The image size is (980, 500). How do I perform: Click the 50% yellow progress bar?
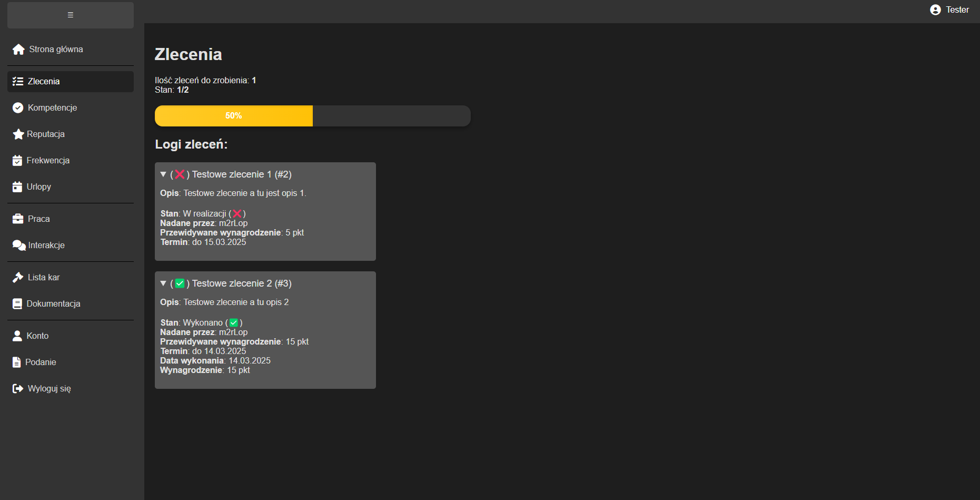234,116
